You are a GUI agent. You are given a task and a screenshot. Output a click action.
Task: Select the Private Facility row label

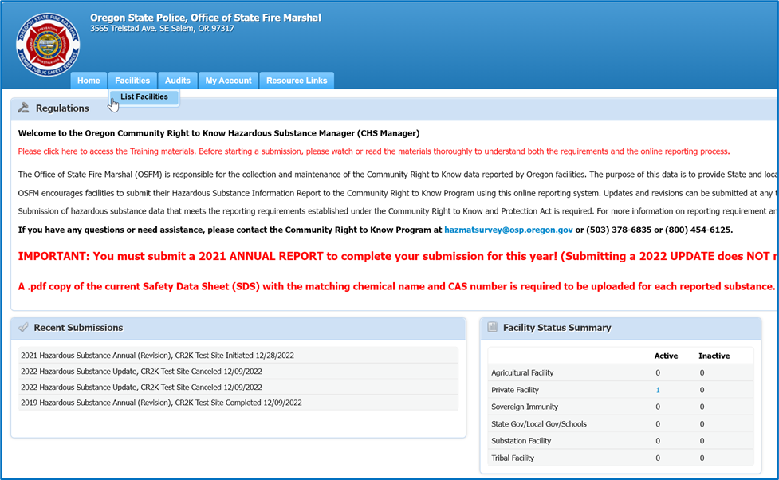515,390
